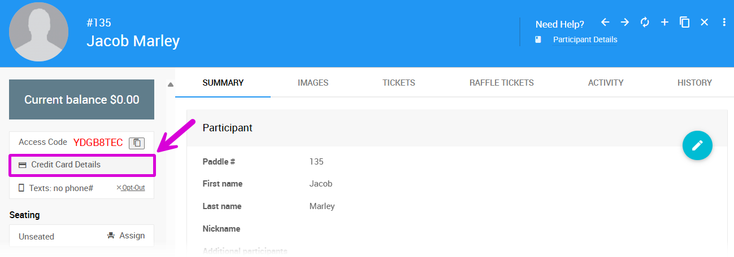This screenshot has height=257, width=734.
Task: Go to next participant with forward arrow
Action: [625, 23]
